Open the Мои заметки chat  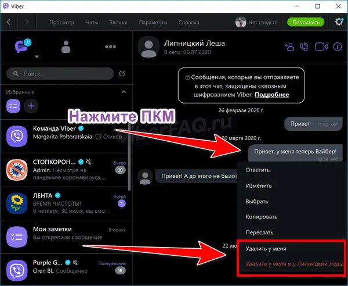pos(66,237)
